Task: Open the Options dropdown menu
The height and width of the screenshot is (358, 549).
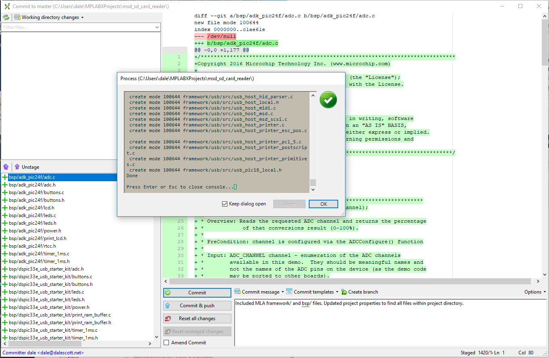Action: click(x=535, y=292)
